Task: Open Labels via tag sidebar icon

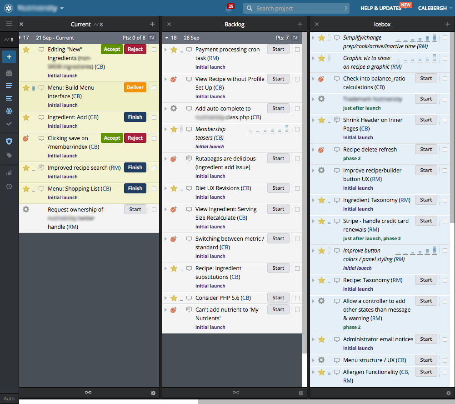Action: pyautogui.click(x=9, y=155)
